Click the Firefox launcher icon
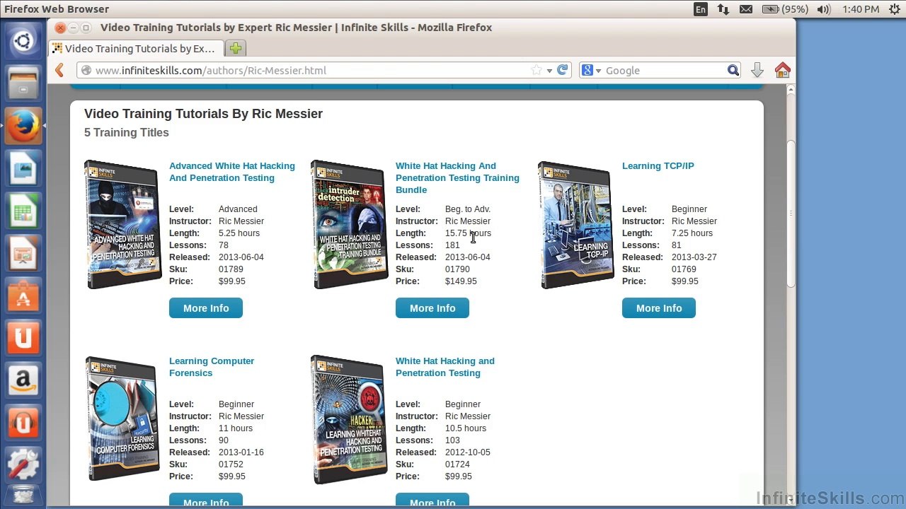This screenshot has width=906, height=509. click(x=23, y=126)
